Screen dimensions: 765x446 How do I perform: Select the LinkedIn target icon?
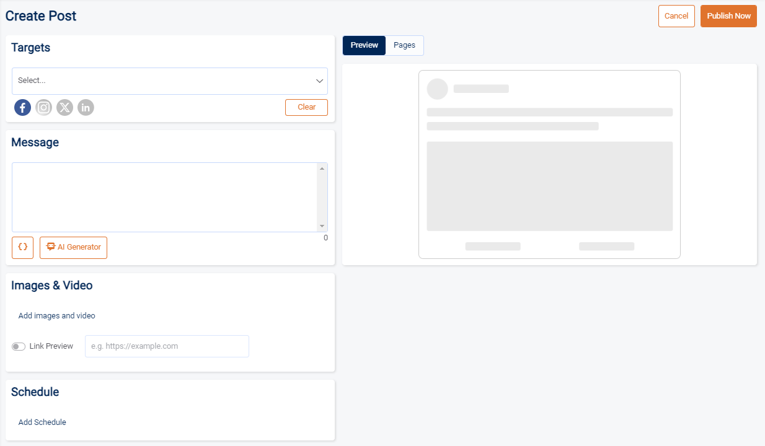tap(86, 108)
